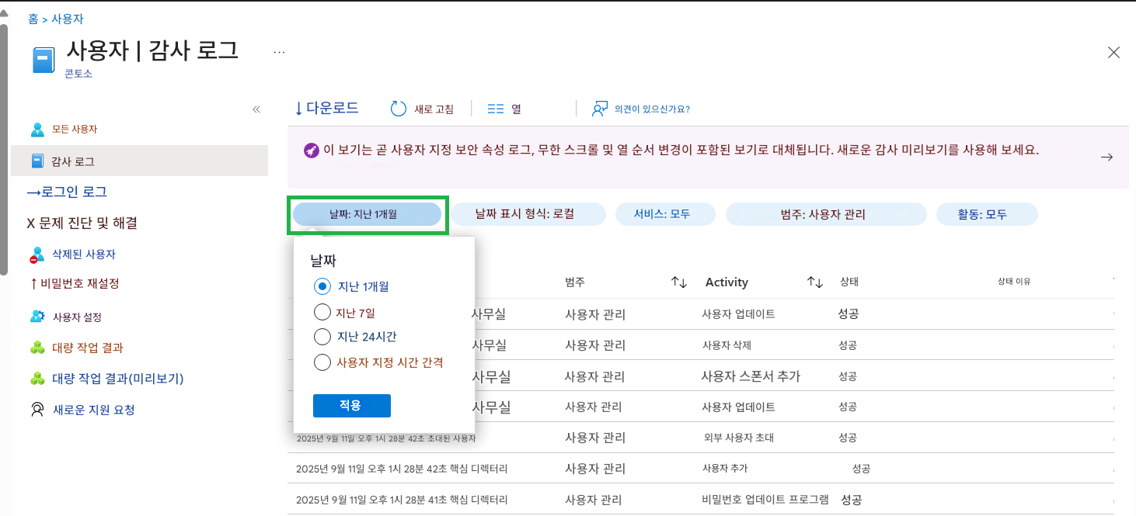Click the 사용자 스폰서 추가 activity cell
This screenshot has width=1136, height=516.
751,376
